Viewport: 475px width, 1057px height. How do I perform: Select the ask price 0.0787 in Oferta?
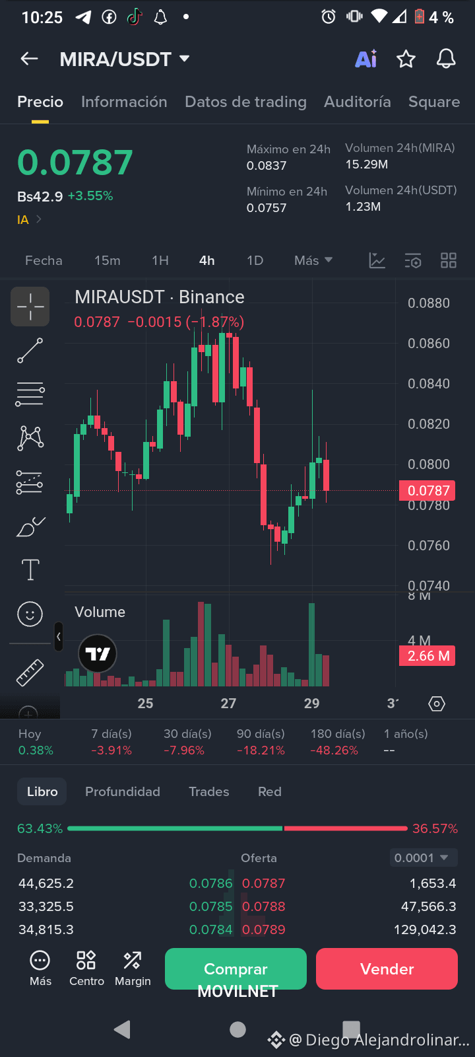264,883
